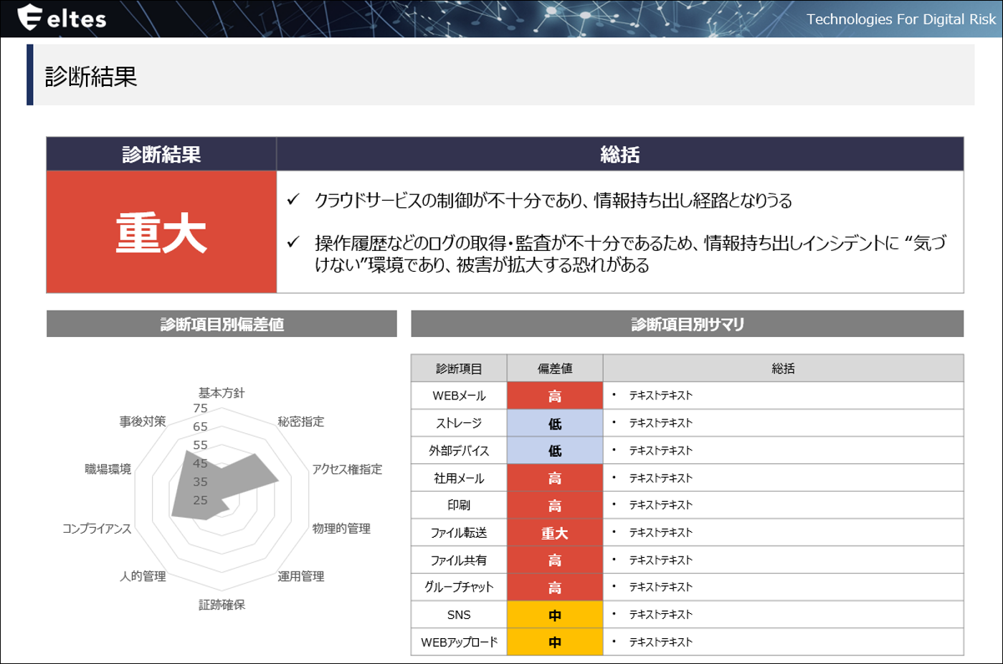Click the checkmark beside the cloud service summary
The height and width of the screenshot is (664, 1003).
293,200
